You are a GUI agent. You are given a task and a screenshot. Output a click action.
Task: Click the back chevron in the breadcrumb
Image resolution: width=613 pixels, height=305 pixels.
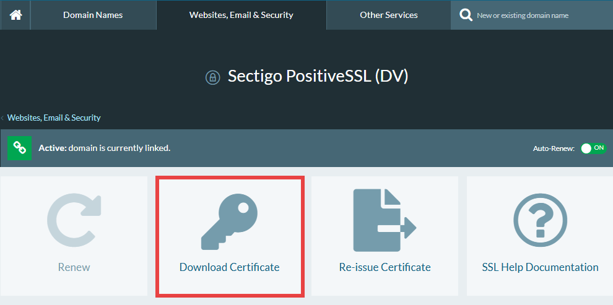tap(2, 118)
